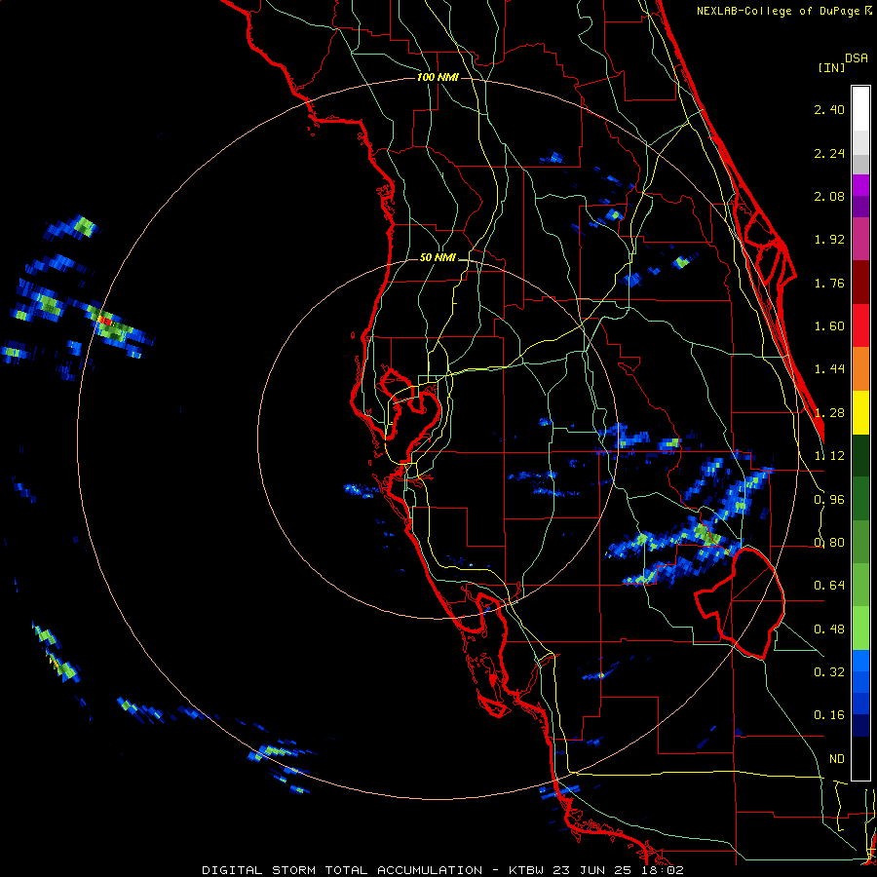Select the 0.64 scale value
Viewport: 877px width, 877px height.
pyautogui.click(x=829, y=586)
